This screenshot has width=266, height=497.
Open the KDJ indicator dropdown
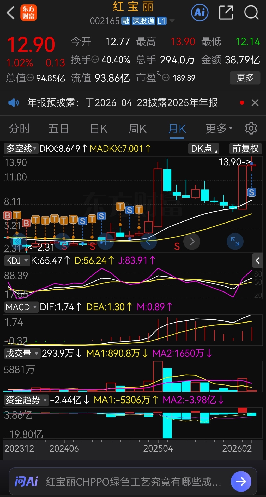click(17, 260)
